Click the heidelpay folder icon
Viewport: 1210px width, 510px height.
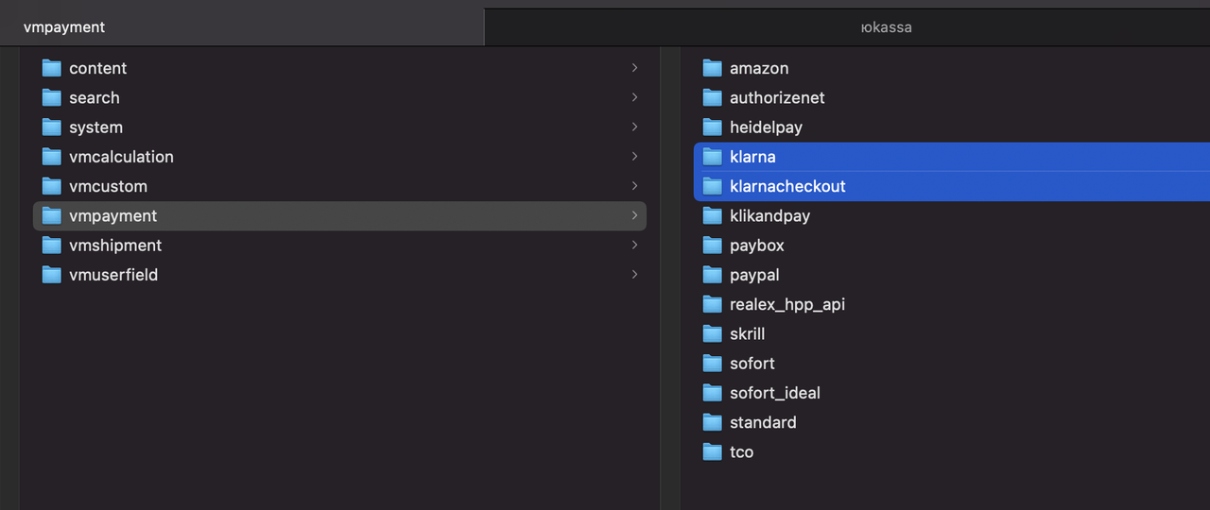[713, 127]
